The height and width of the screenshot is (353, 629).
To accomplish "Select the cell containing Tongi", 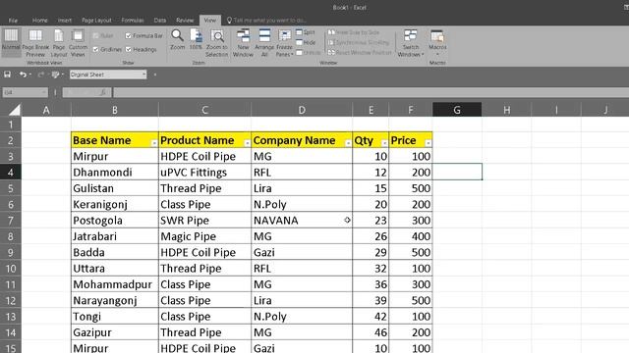I will click(x=115, y=316).
